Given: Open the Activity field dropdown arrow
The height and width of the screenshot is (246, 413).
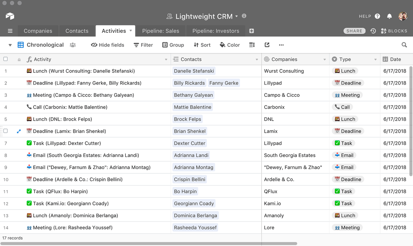Looking at the screenshot, I should pyautogui.click(x=166, y=59).
